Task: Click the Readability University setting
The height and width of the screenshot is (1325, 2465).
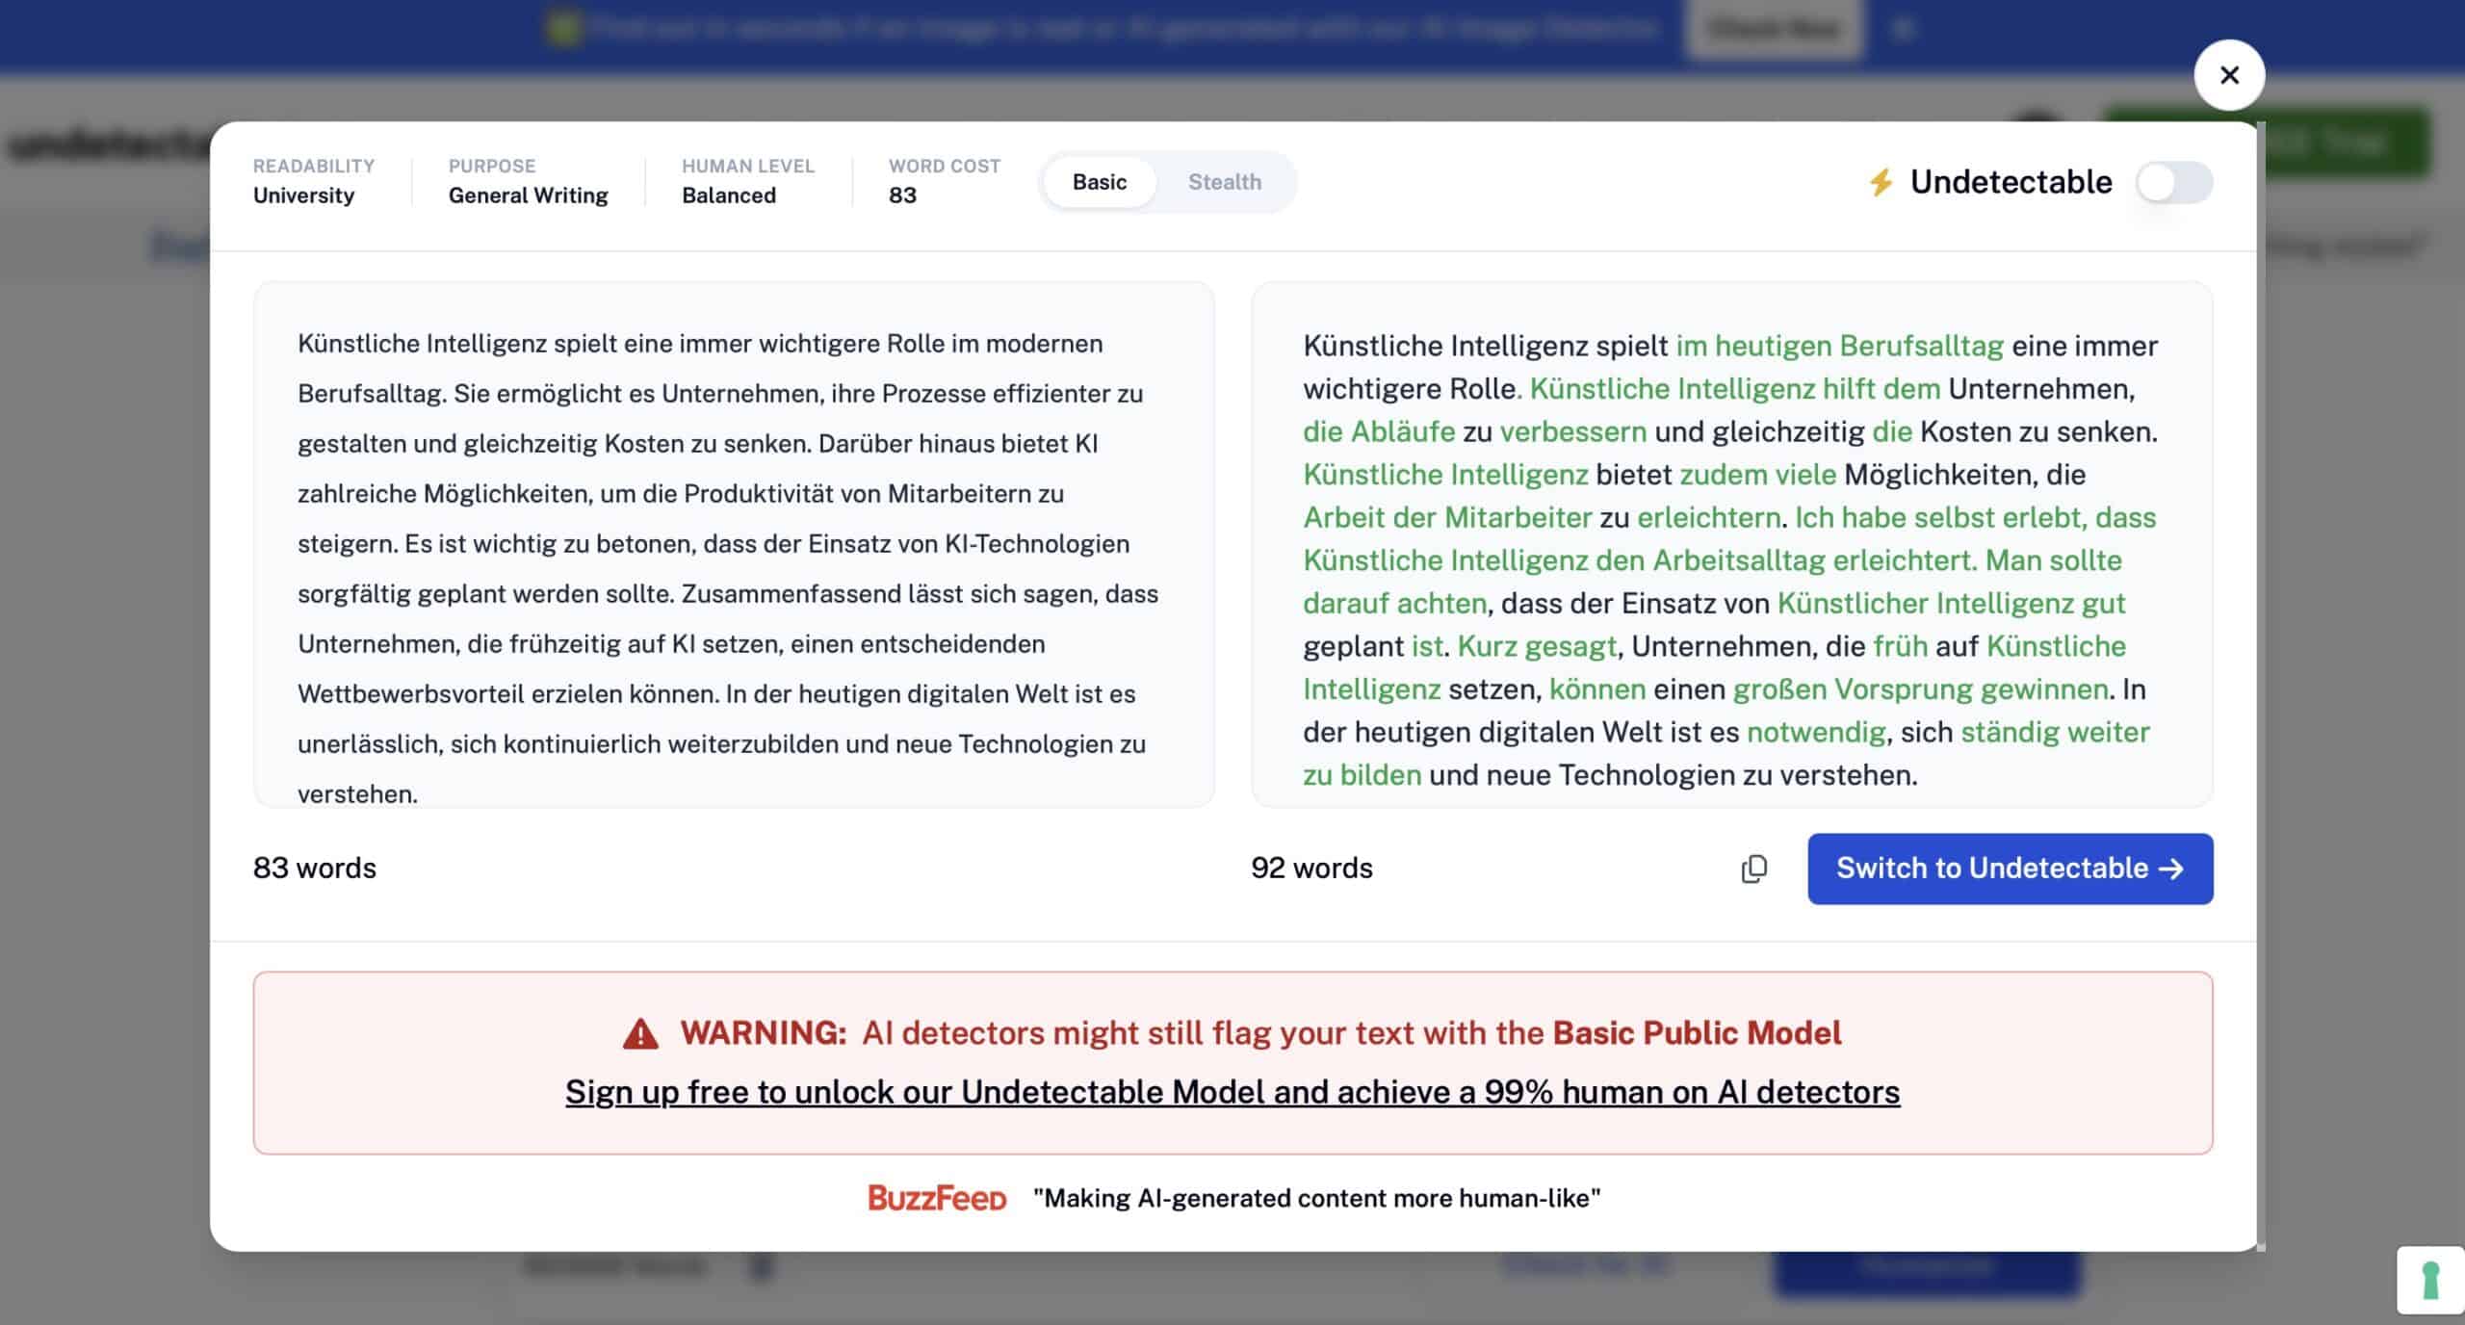Action: [x=314, y=181]
